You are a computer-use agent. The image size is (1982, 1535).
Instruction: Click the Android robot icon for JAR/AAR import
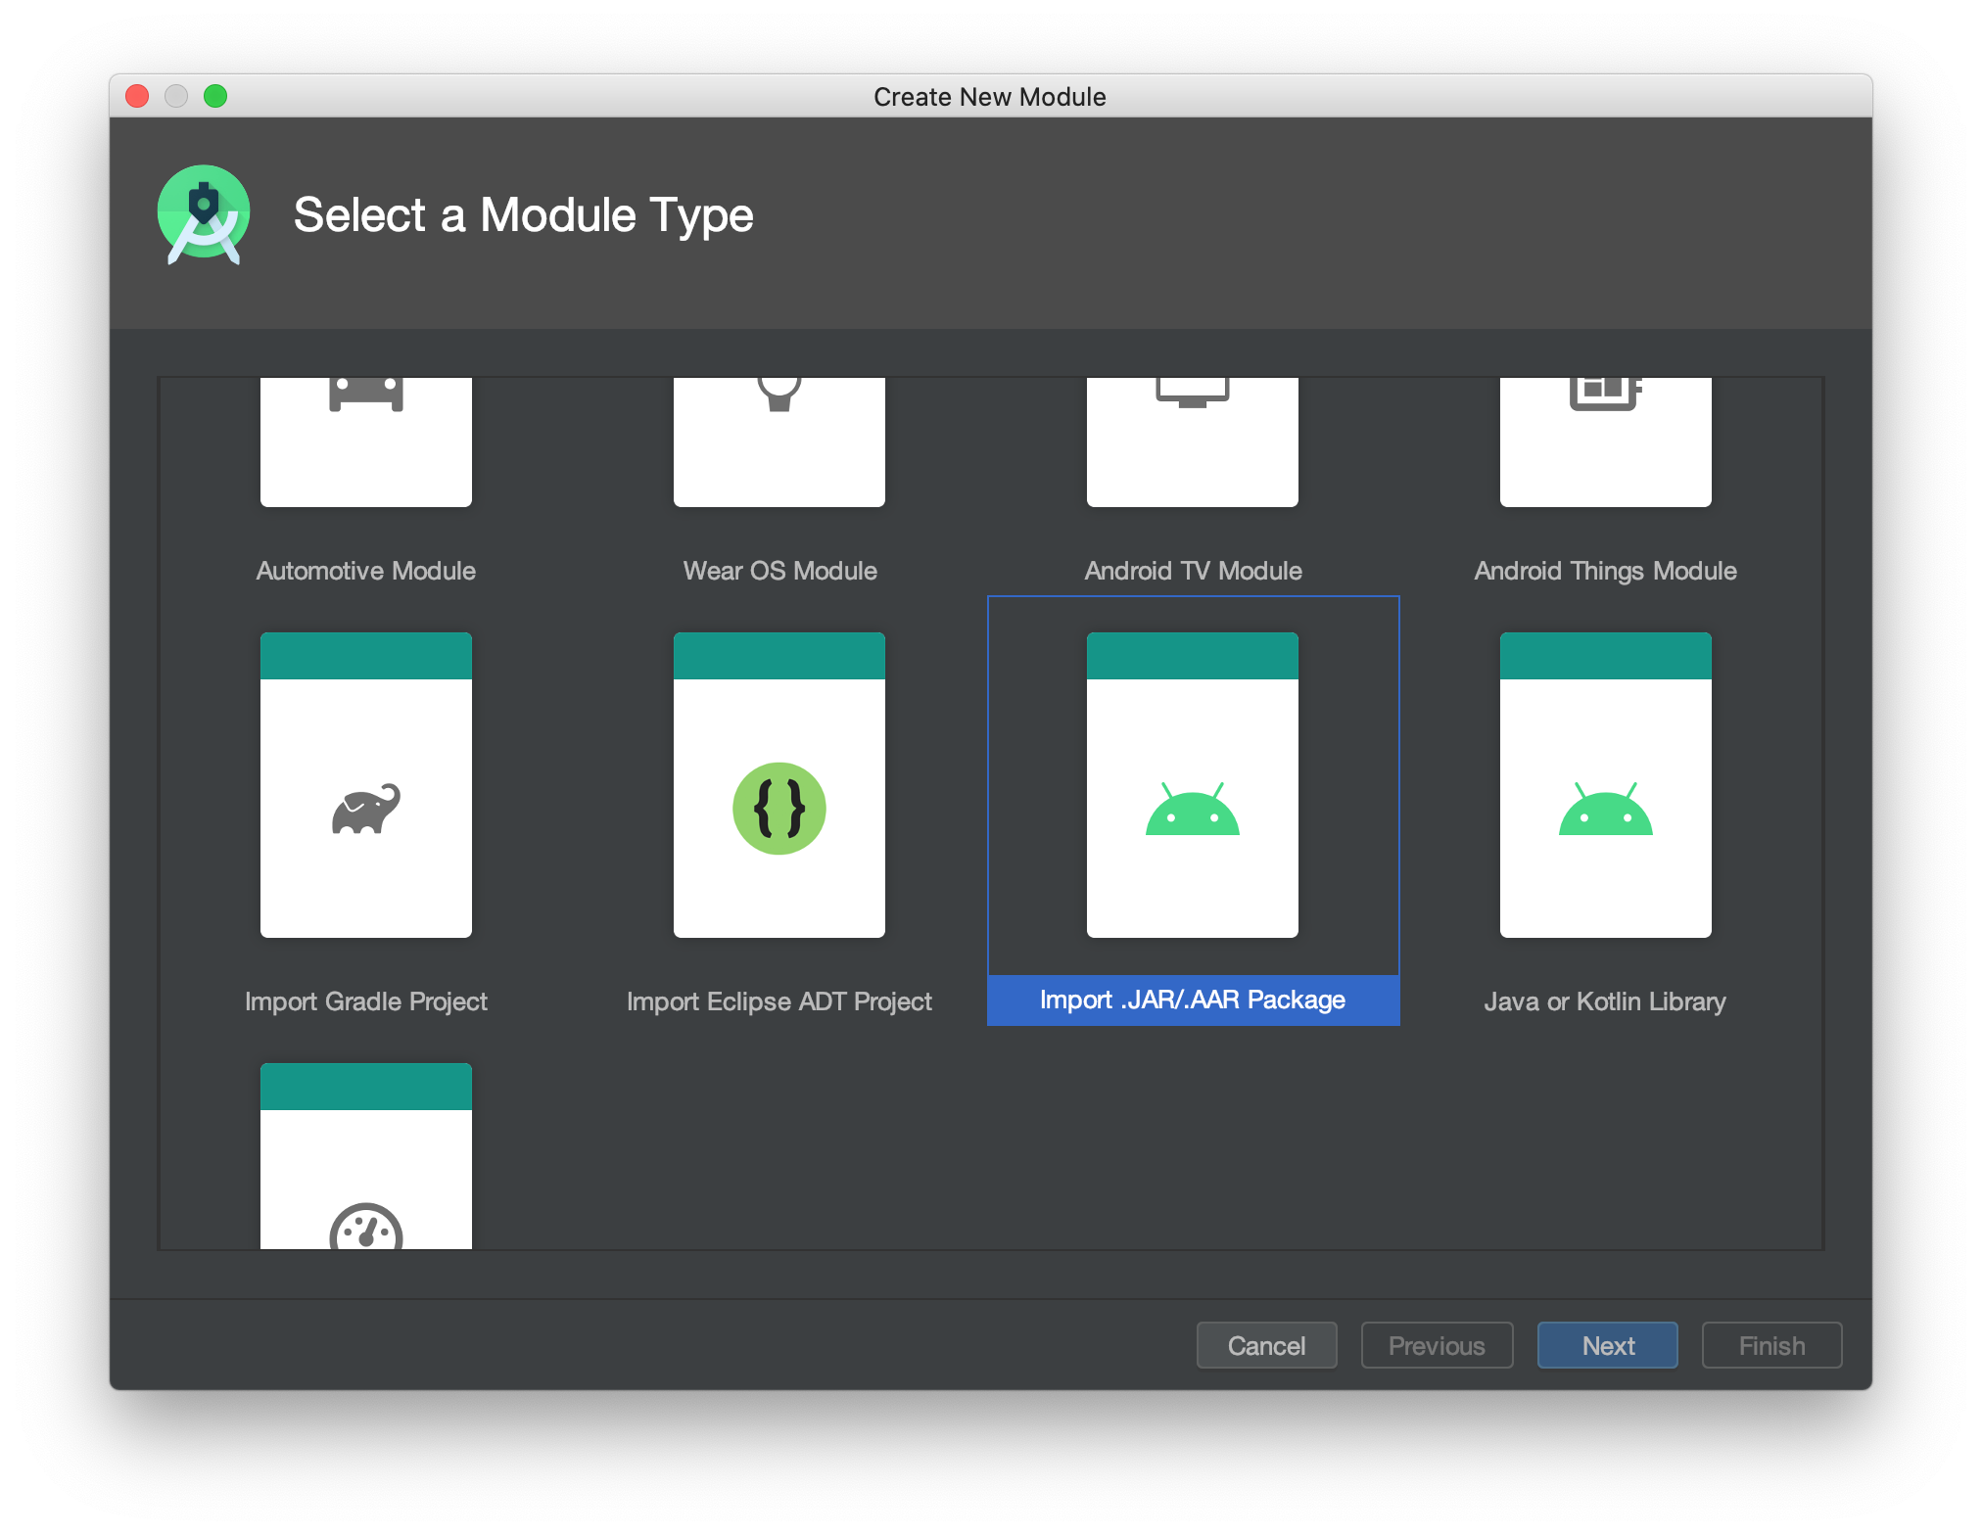(1192, 809)
